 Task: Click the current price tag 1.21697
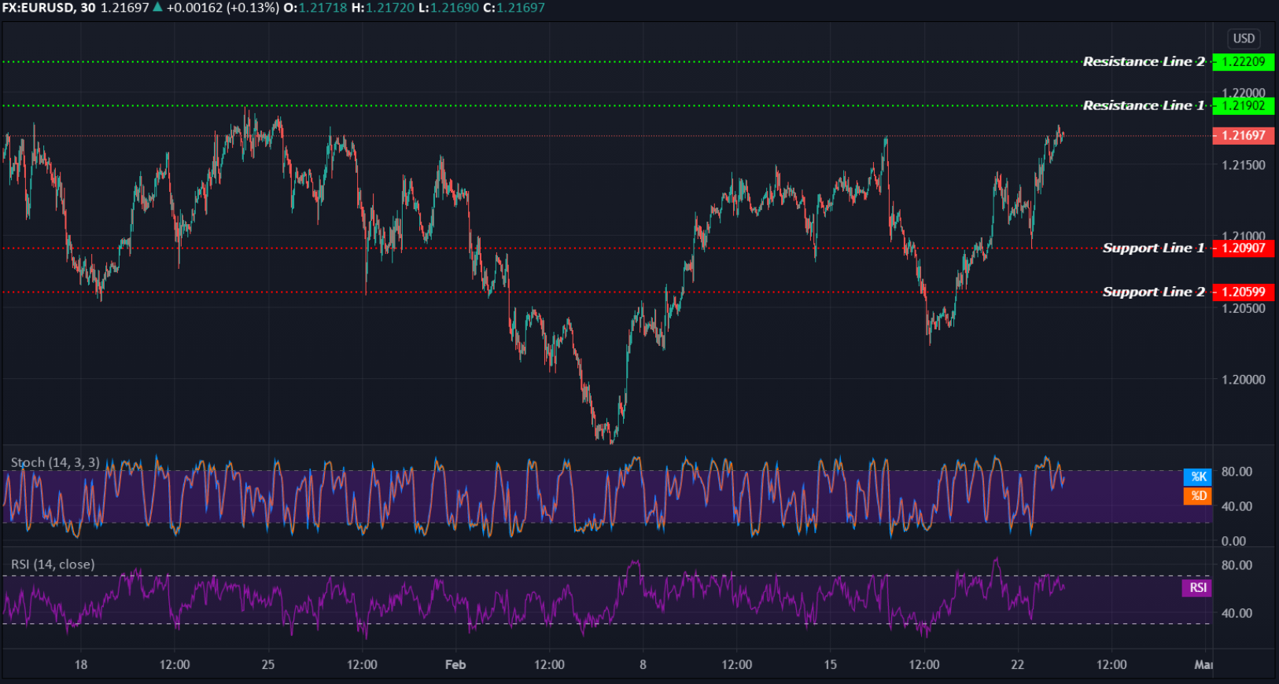[x=1244, y=135]
